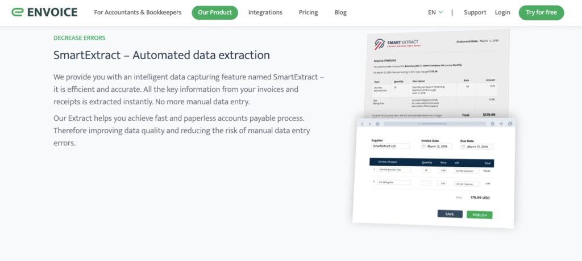The height and width of the screenshot is (261, 582).
Task: Click the 179.99 USD total in mockup
Action: (480, 197)
